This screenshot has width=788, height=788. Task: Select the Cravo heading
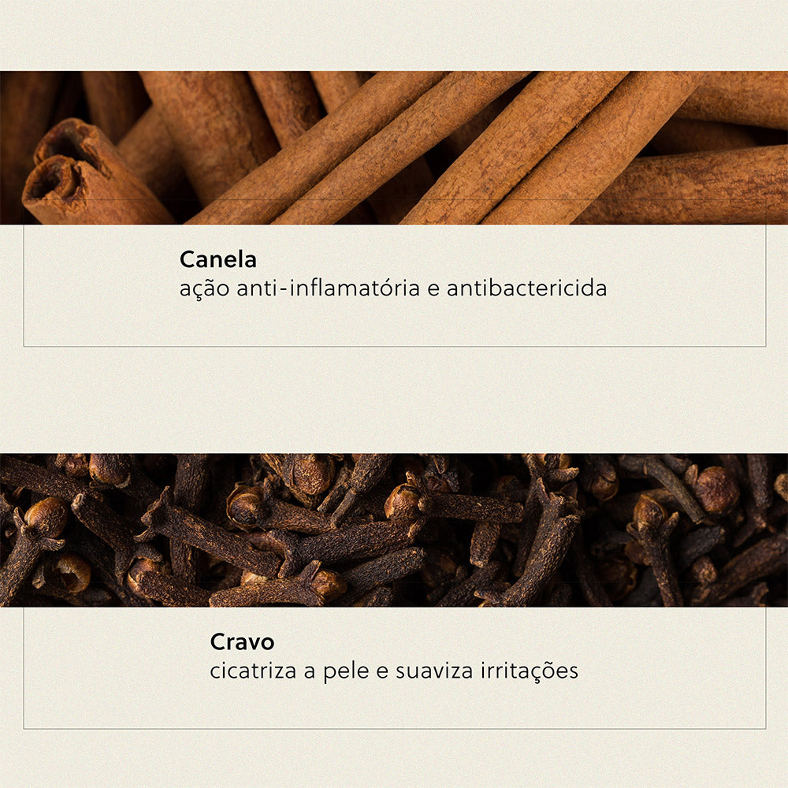242,641
